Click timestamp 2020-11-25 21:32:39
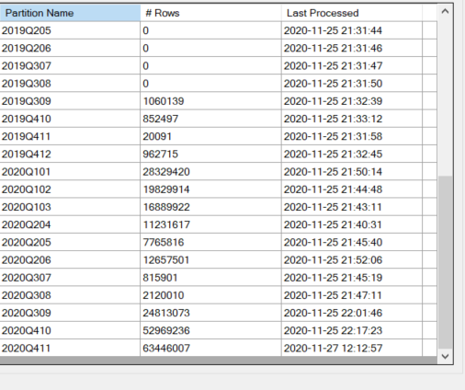Viewport: 465px width, 390px height. coord(333,101)
